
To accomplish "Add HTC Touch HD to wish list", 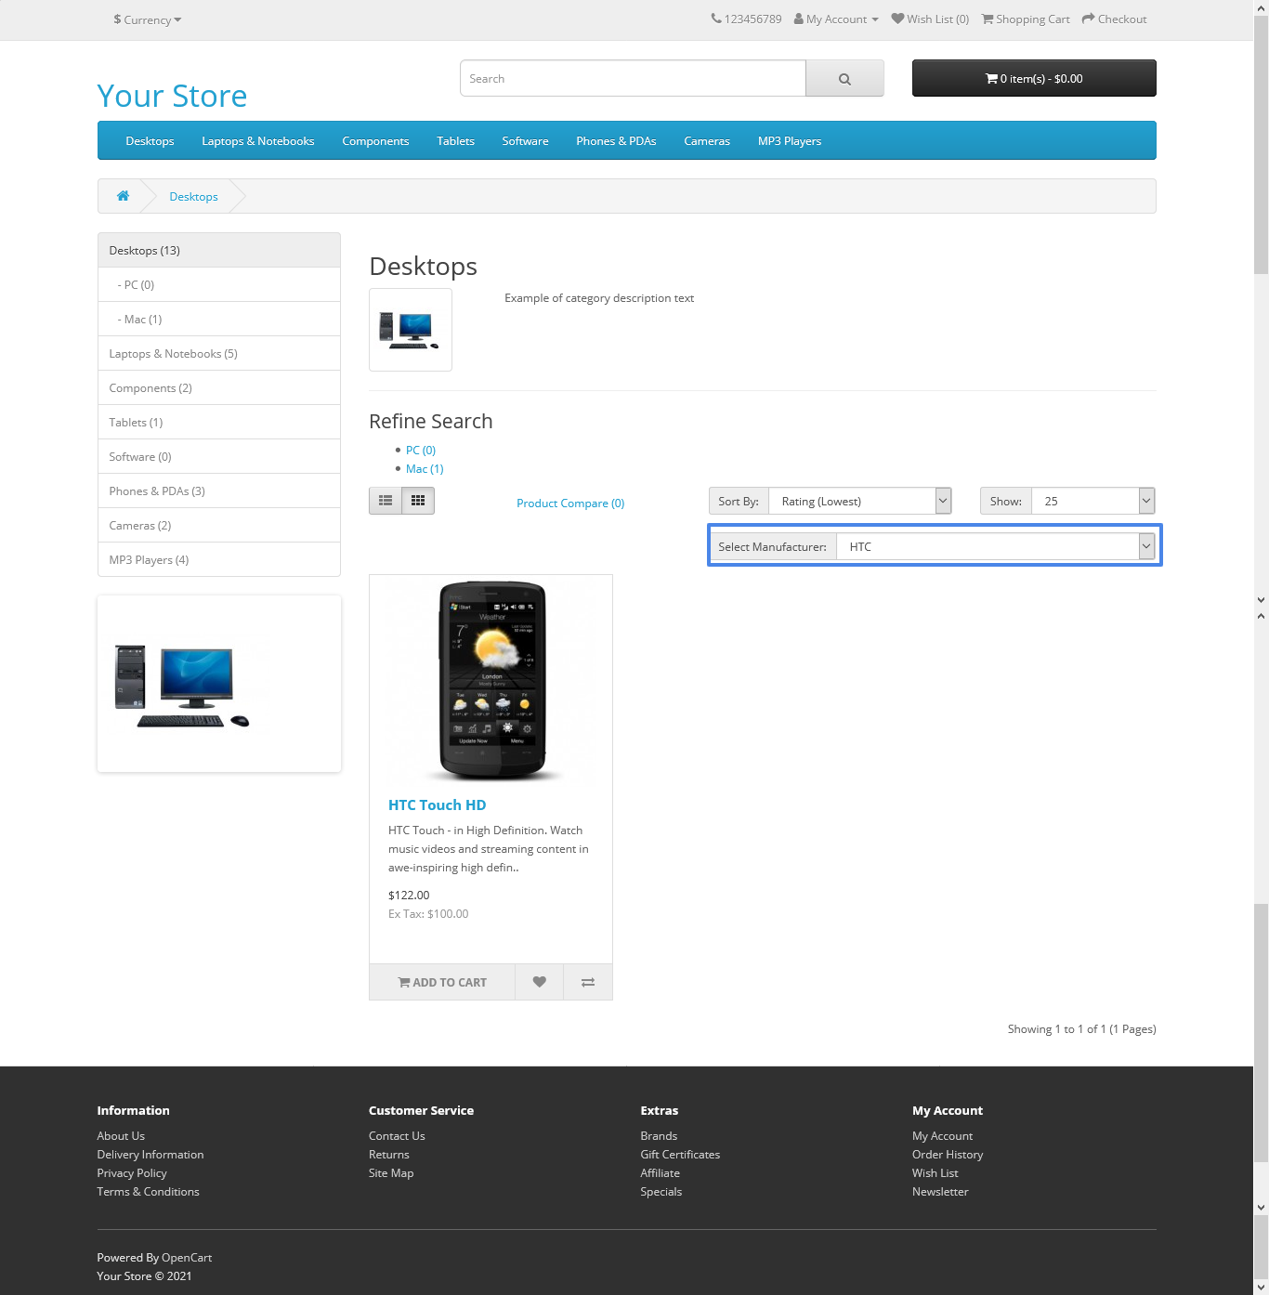I will coord(539,982).
